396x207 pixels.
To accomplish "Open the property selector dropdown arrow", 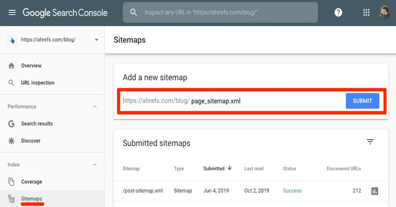I will click(97, 40).
